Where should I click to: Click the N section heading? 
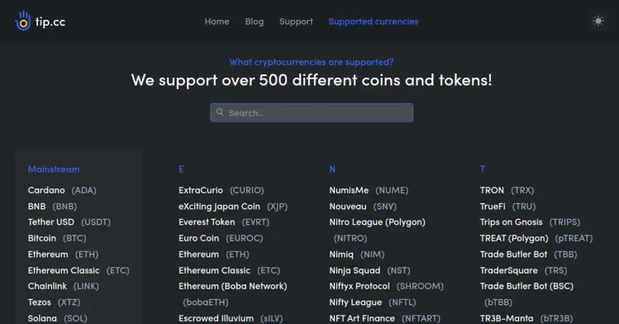332,169
